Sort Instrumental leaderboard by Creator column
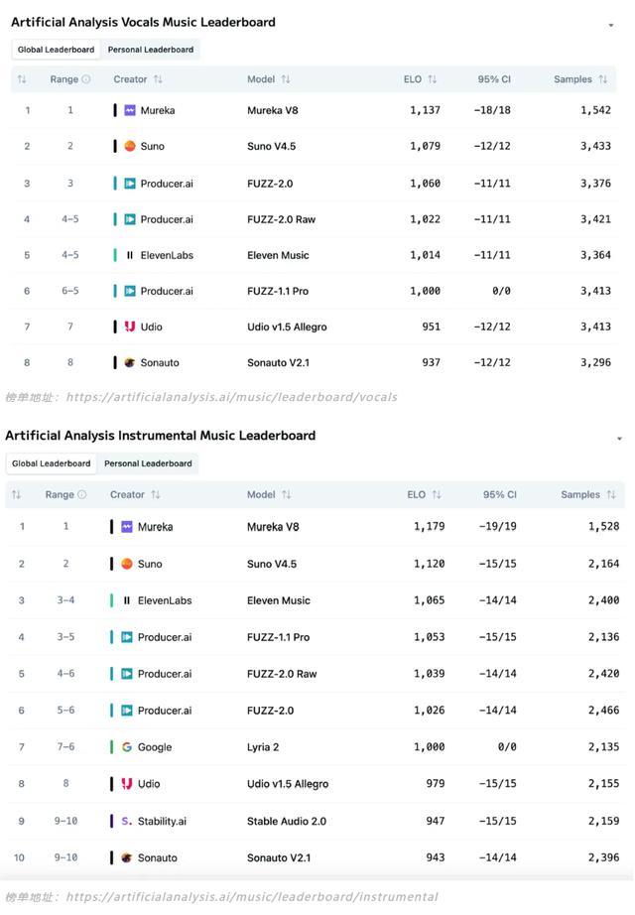Viewport: 635px width, 915px height. pyautogui.click(x=156, y=494)
